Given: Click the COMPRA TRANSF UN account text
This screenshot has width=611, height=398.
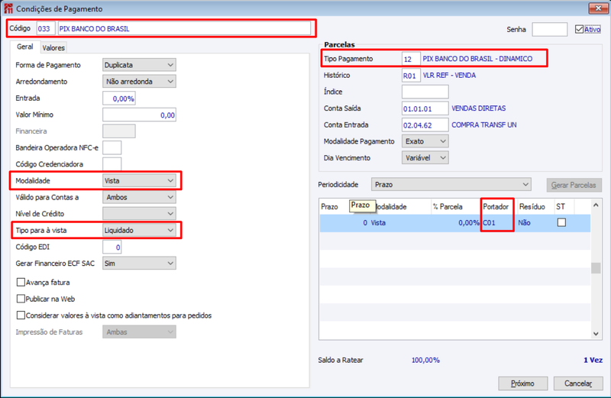Looking at the screenshot, I should pos(484,125).
